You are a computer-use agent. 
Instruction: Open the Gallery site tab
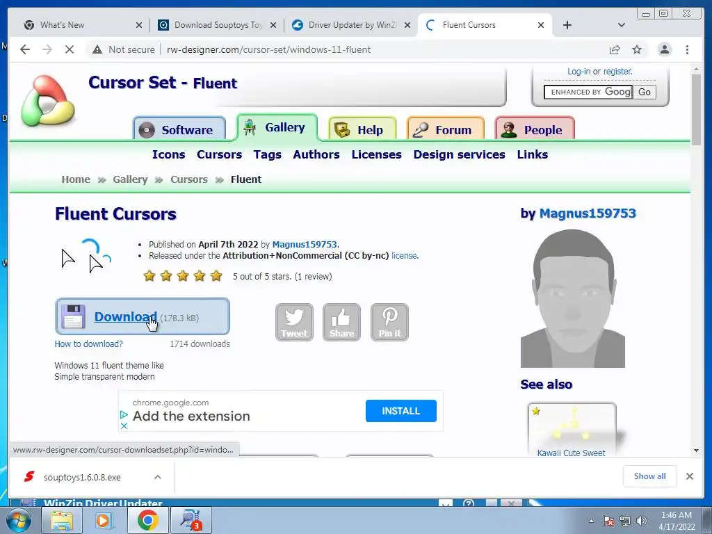277,128
